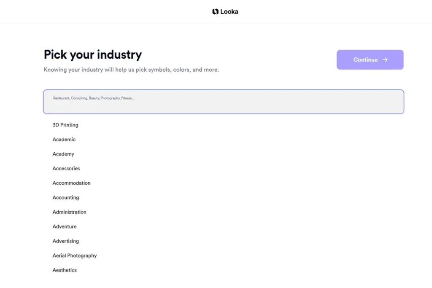Select the Accounting option
The width and height of the screenshot is (432, 288).
[x=66, y=197]
